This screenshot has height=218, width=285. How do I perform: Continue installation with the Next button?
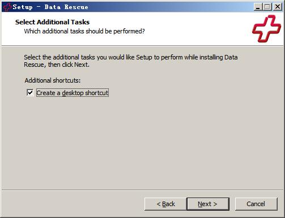tap(208, 204)
